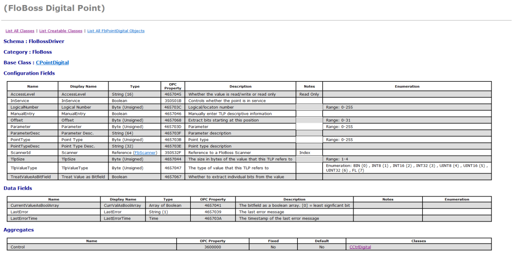Click OPC property 4657041
The image size is (514, 256).
[x=213, y=205]
